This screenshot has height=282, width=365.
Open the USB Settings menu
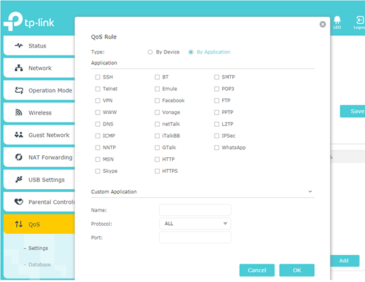(x=39, y=180)
